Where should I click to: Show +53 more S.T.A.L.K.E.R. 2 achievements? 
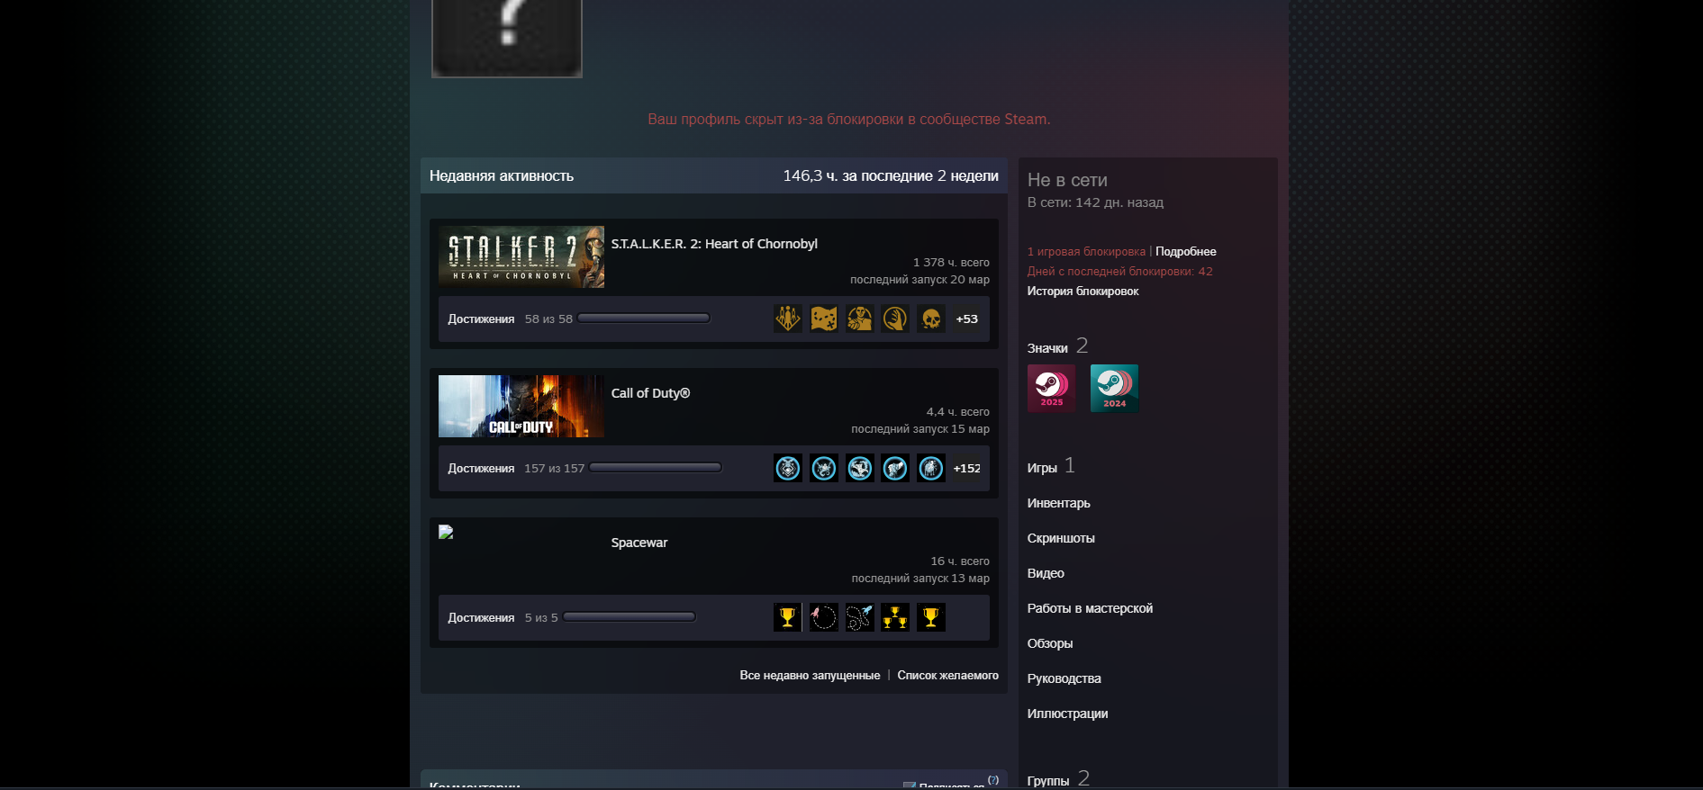967,319
